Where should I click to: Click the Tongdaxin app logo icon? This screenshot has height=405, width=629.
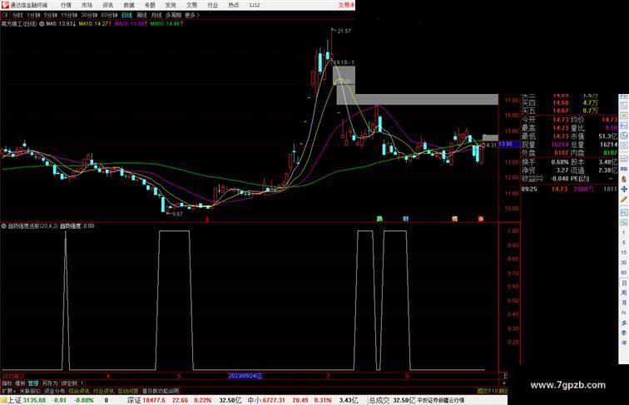coord(5,5)
